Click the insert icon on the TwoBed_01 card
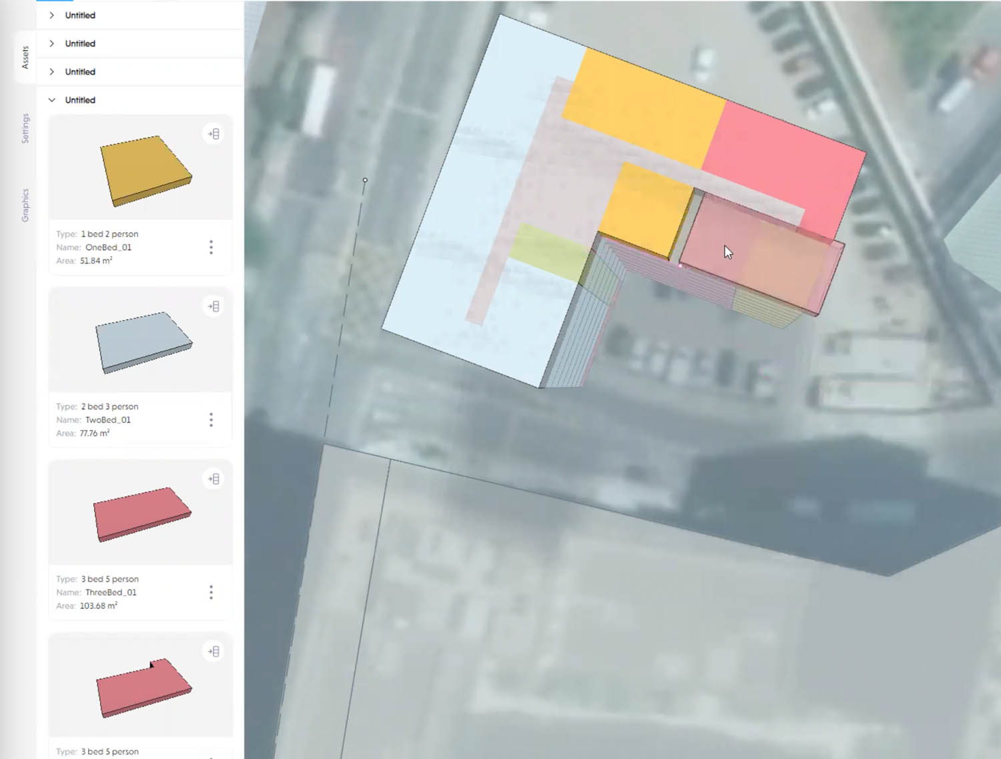This screenshot has width=1001, height=759. (x=213, y=307)
